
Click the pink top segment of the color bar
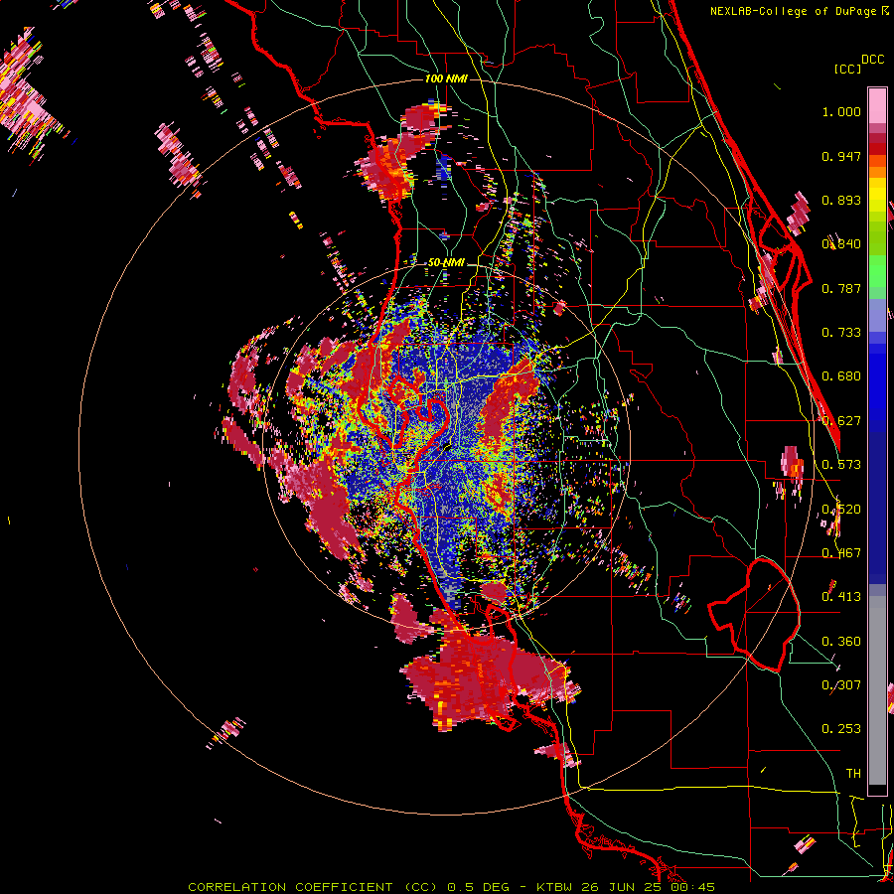tap(877, 105)
